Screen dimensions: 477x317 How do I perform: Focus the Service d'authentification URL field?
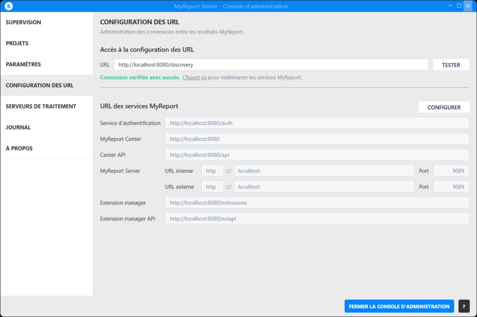click(x=316, y=123)
